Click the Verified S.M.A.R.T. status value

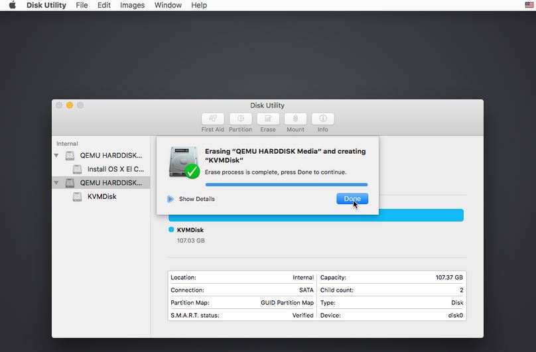pos(303,316)
